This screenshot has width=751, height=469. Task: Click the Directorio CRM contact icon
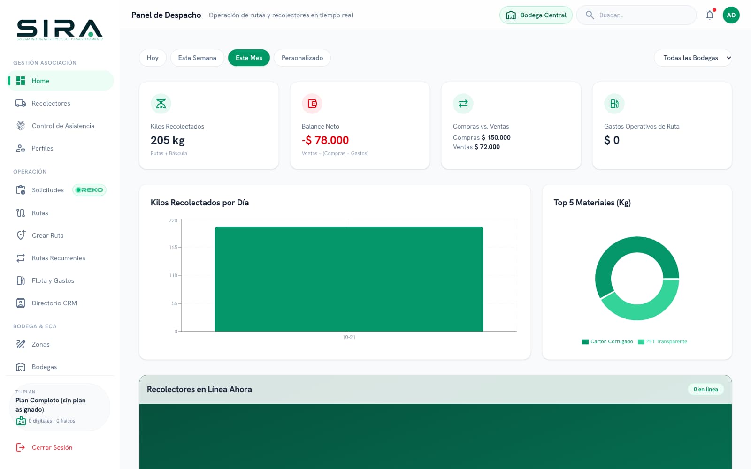(21, 303)
